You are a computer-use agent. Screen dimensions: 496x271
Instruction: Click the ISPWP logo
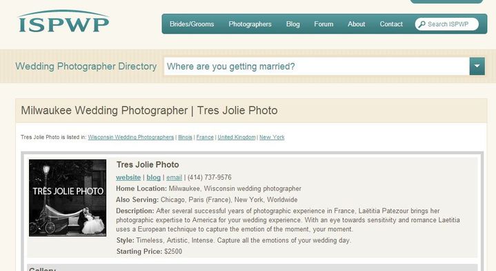[x=63, y=21]
